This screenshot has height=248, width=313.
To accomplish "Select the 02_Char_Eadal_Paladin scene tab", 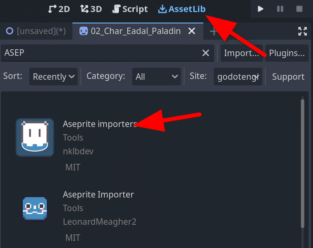I will (138, 31).
